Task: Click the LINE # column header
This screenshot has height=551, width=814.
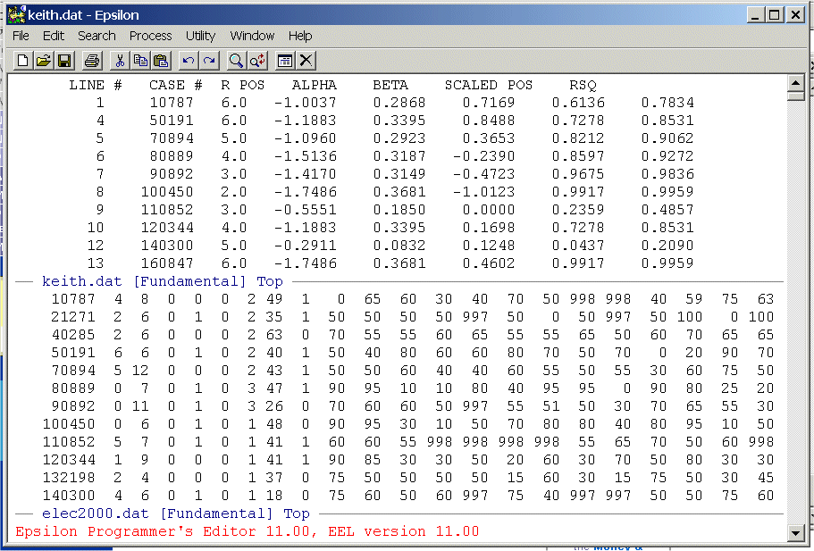Action: 96,85
